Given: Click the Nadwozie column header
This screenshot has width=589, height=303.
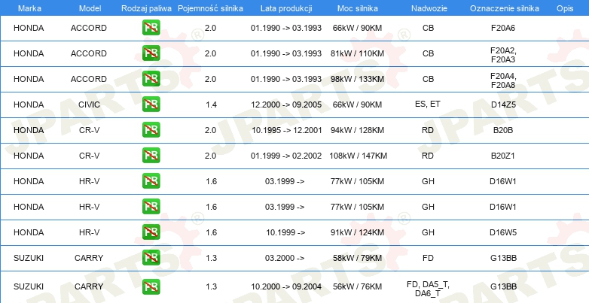Looking at the screenshot, I should (429, 8).
